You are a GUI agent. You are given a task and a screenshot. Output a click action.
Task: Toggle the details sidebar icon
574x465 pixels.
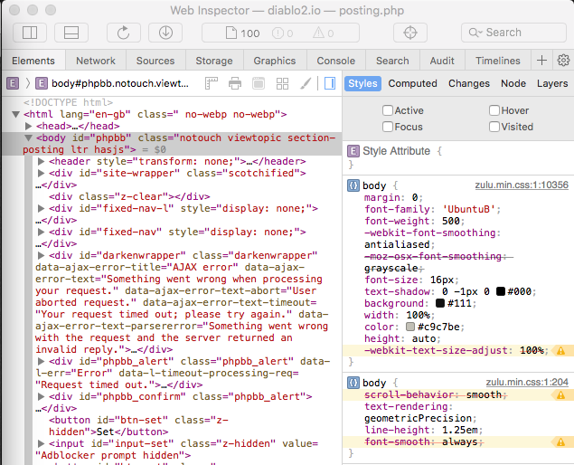[328, 83]
